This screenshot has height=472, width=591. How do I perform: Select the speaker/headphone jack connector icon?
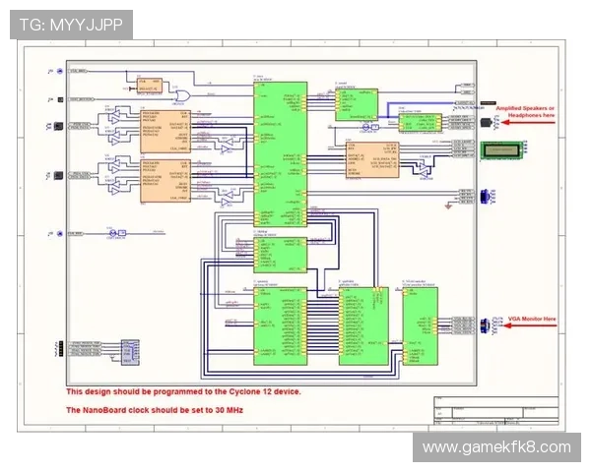pyautogui.click(x=489, y=121)
